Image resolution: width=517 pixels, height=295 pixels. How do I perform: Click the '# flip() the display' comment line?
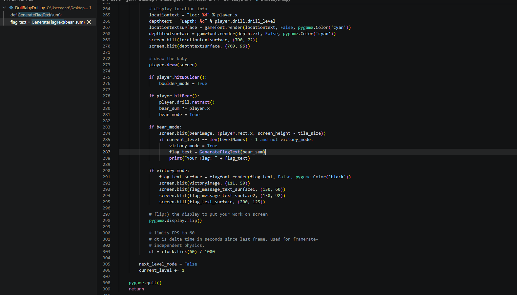pos(208,214)
